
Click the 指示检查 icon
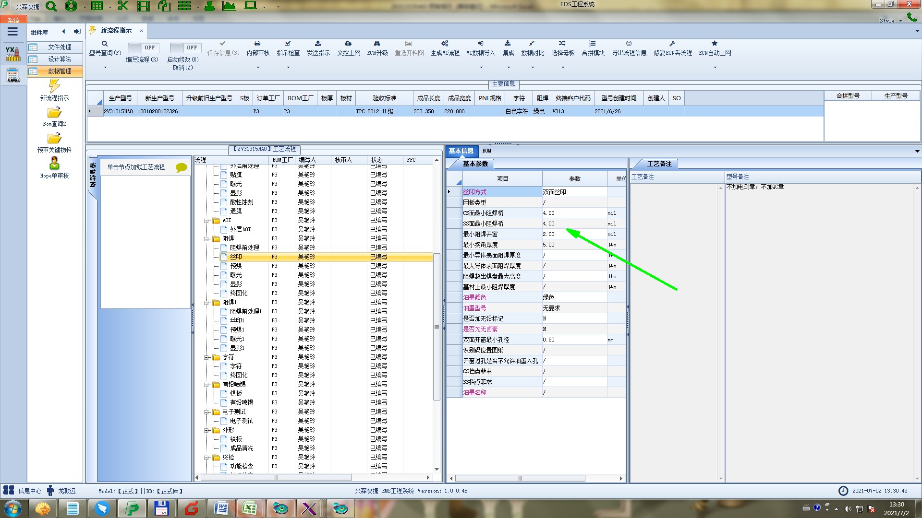point(288,44)
